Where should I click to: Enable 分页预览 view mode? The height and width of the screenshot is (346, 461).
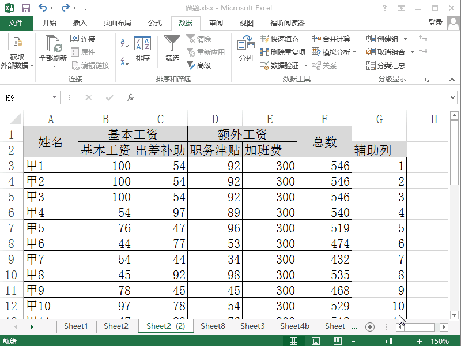point(337,341)
